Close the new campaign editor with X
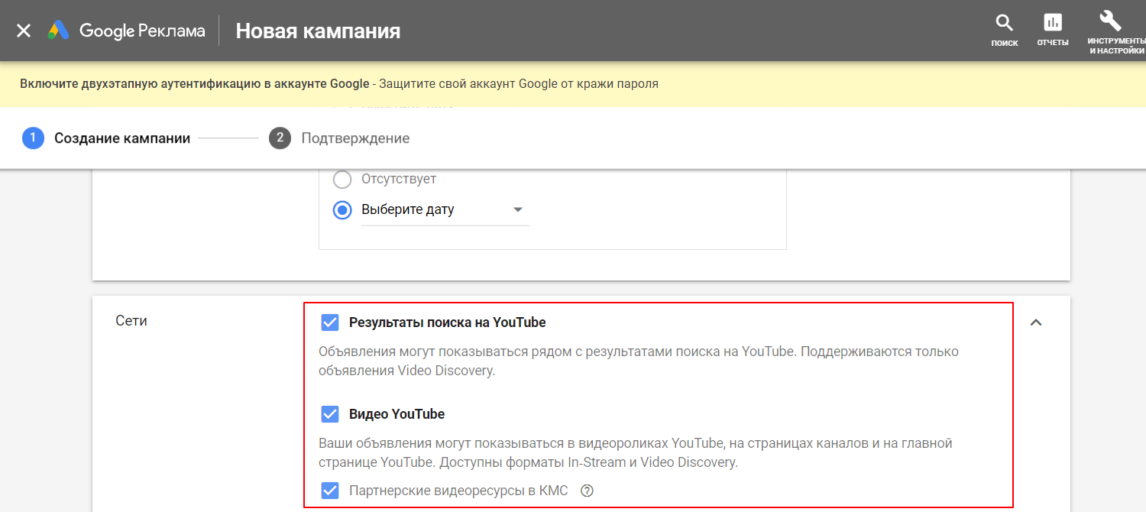1146x512 pixels. click(x=24, y=31)
